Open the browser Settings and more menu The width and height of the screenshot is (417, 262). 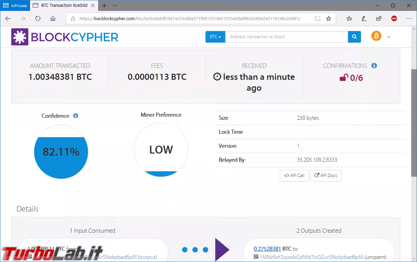point(409,19)
